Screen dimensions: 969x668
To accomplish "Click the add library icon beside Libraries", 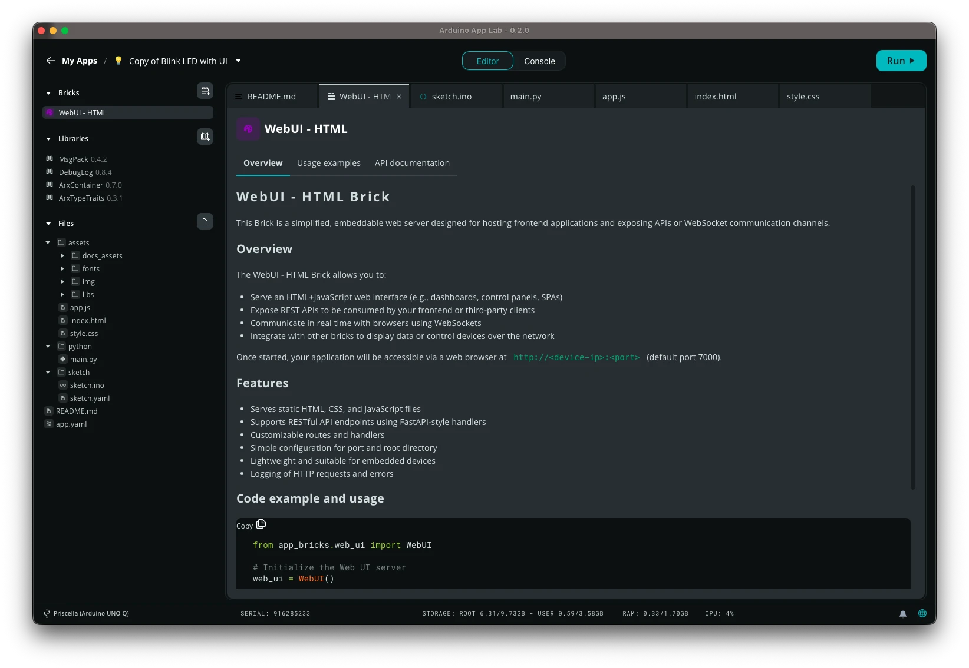I will click(205, 137).
